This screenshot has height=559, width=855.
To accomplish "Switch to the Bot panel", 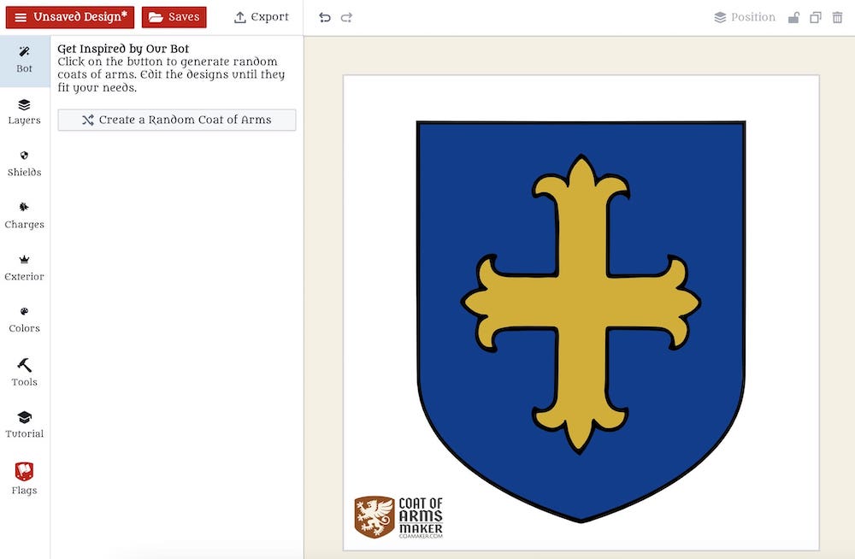I will click(x=24, y=60).
